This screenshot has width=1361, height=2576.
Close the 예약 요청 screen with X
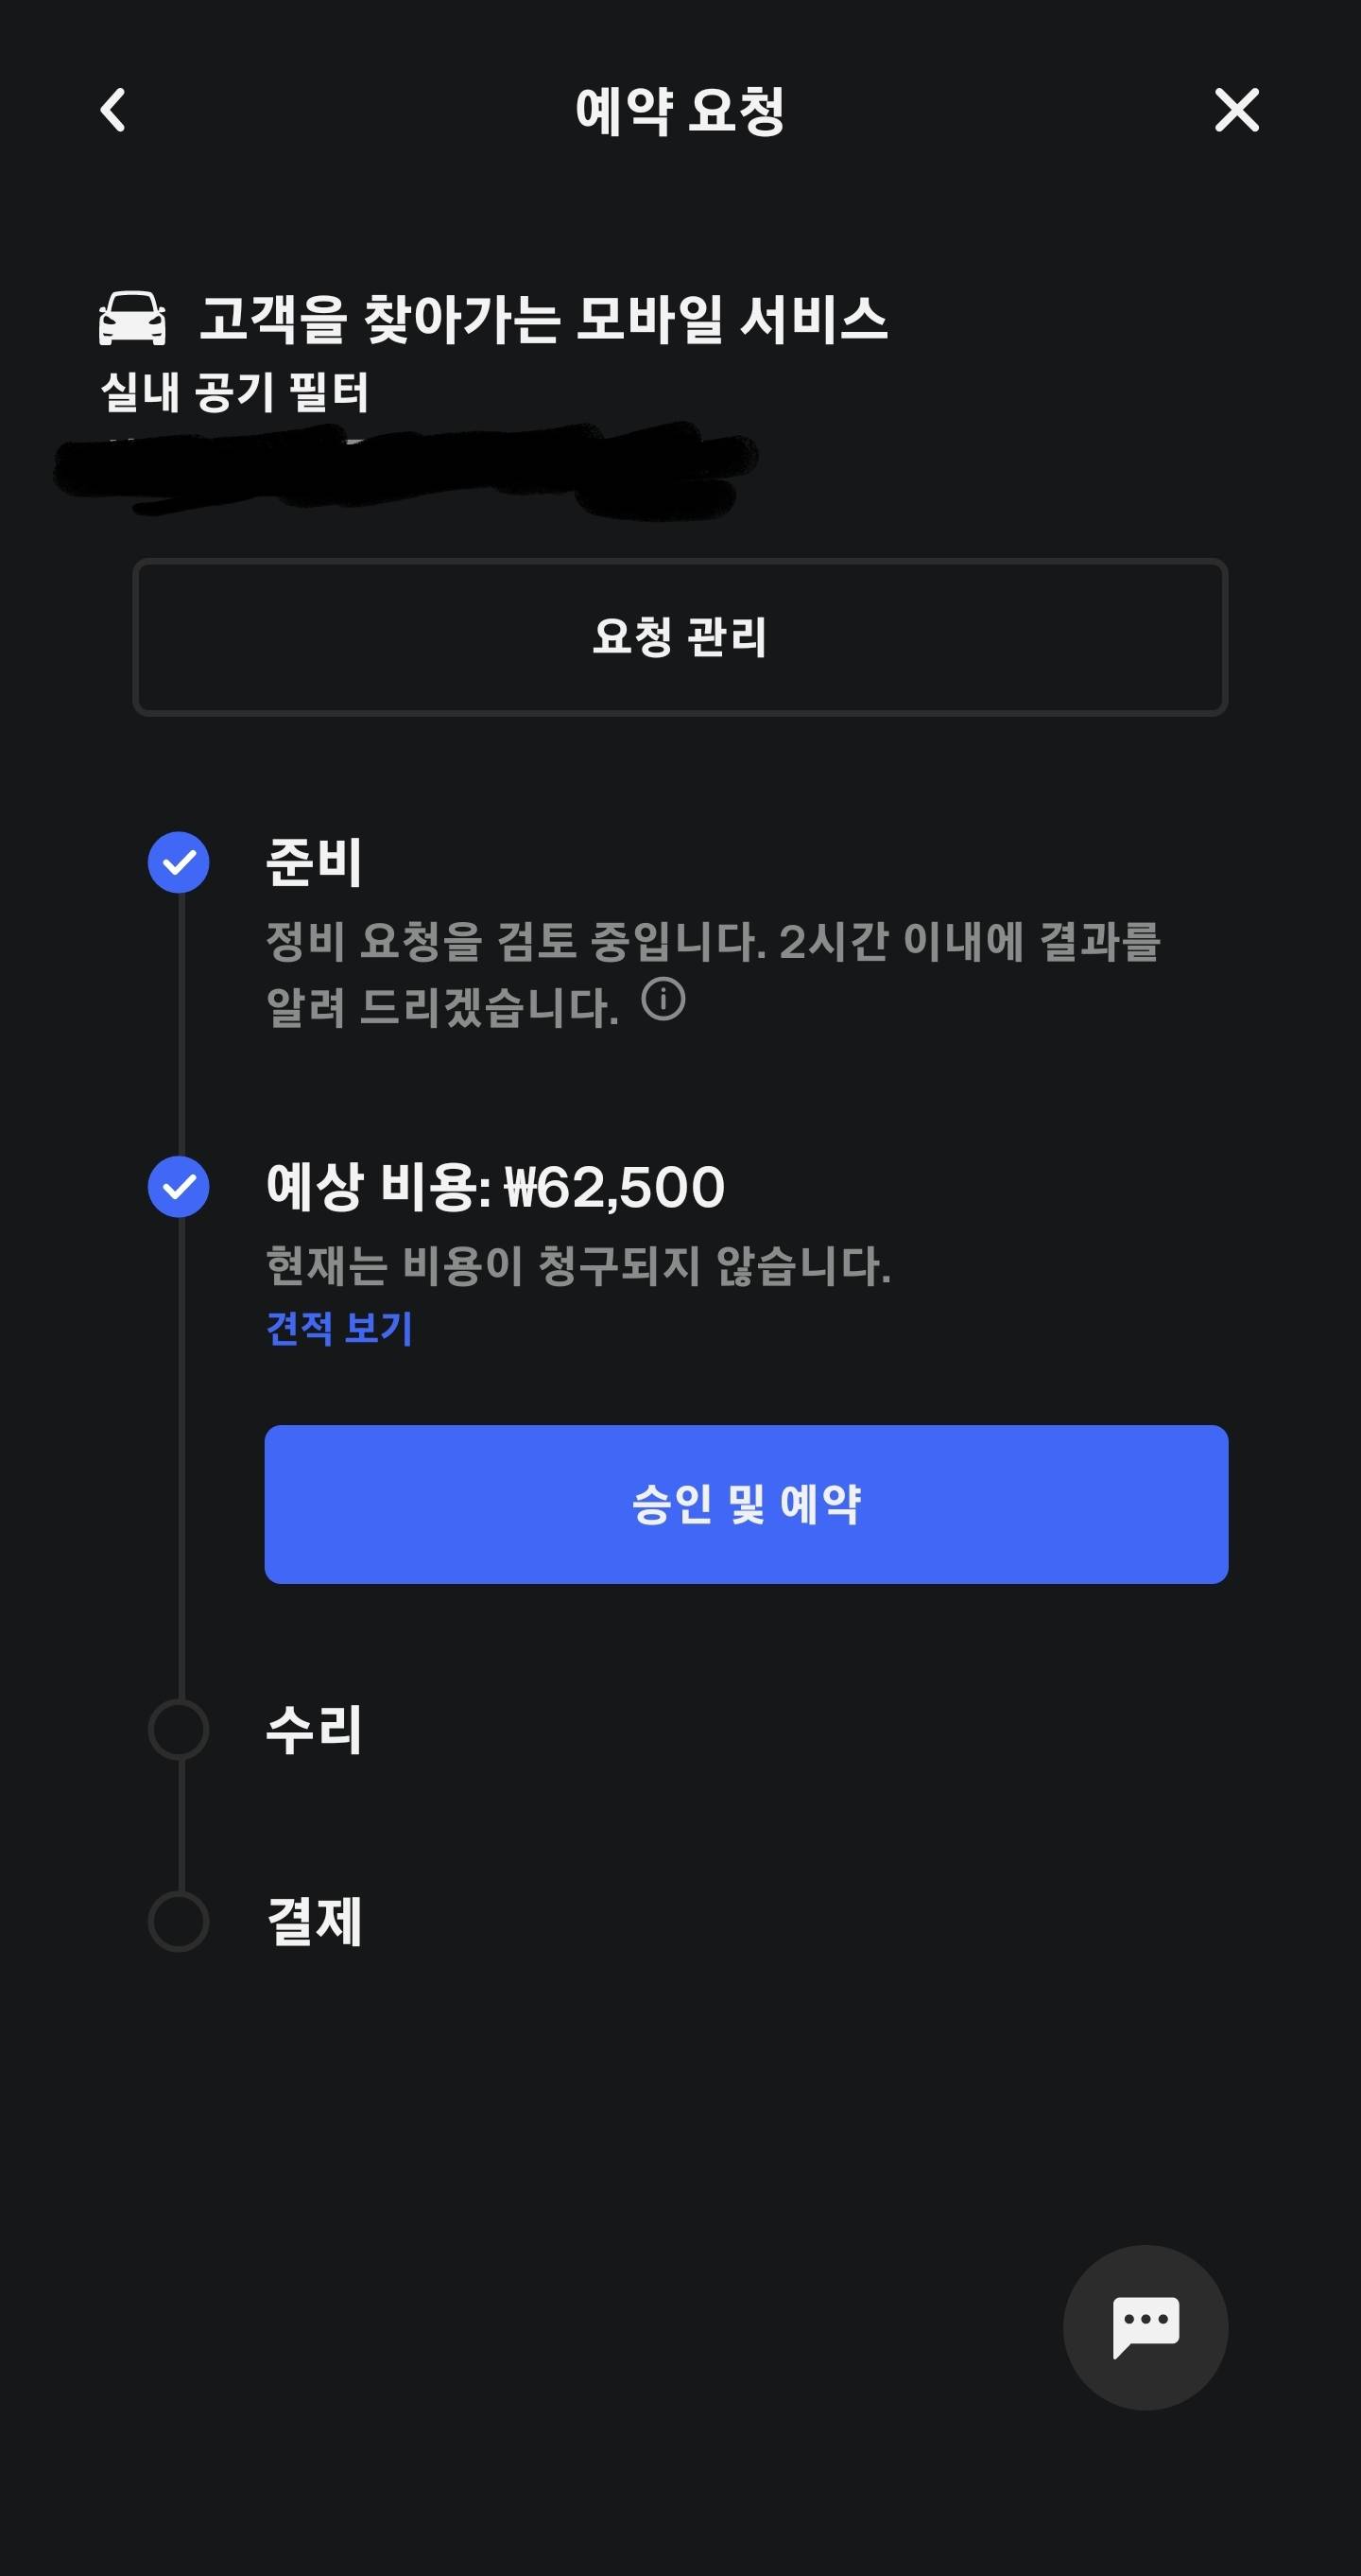(1236, 110)
